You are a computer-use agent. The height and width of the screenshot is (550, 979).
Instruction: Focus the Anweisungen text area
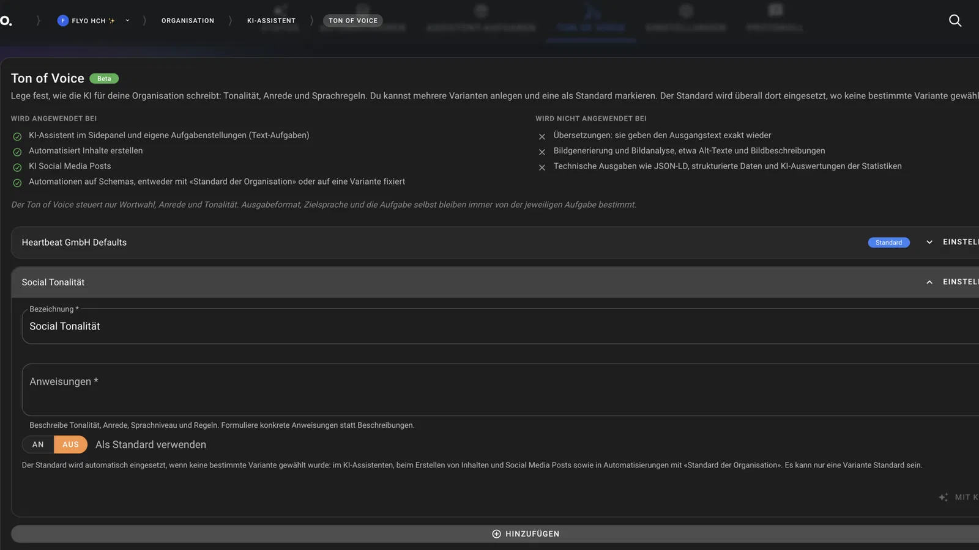pos(501,390)
